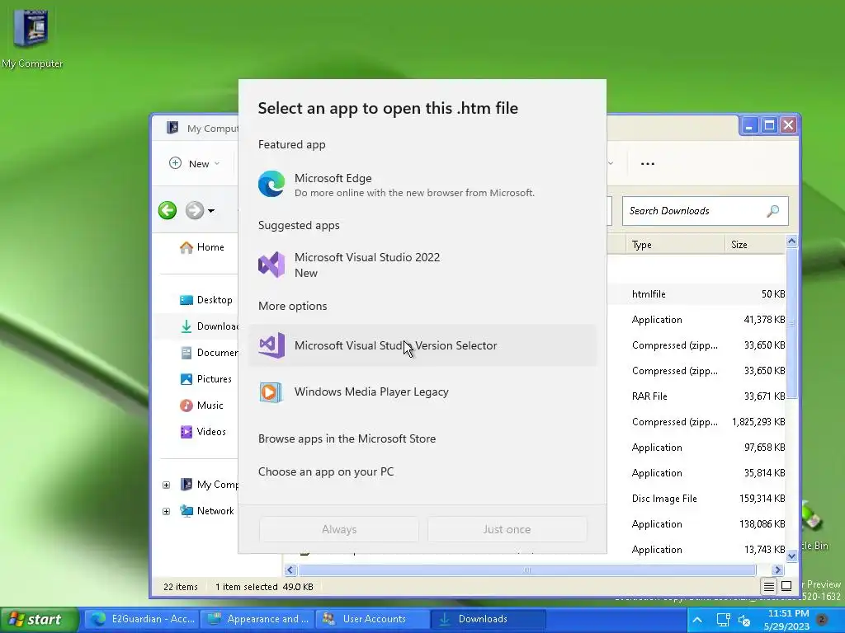Image resolution: width=845 pixels, height=633 pixels.
Task: Select Microsoft Edge featured app text
Action: (333, 178)
